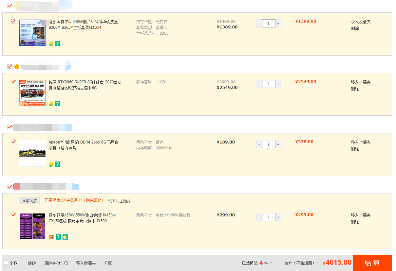Move Apacer DDR4 memory to favorites (移入收藏夹)
This screenshot has width=396, height=271.
pos(361,142)
